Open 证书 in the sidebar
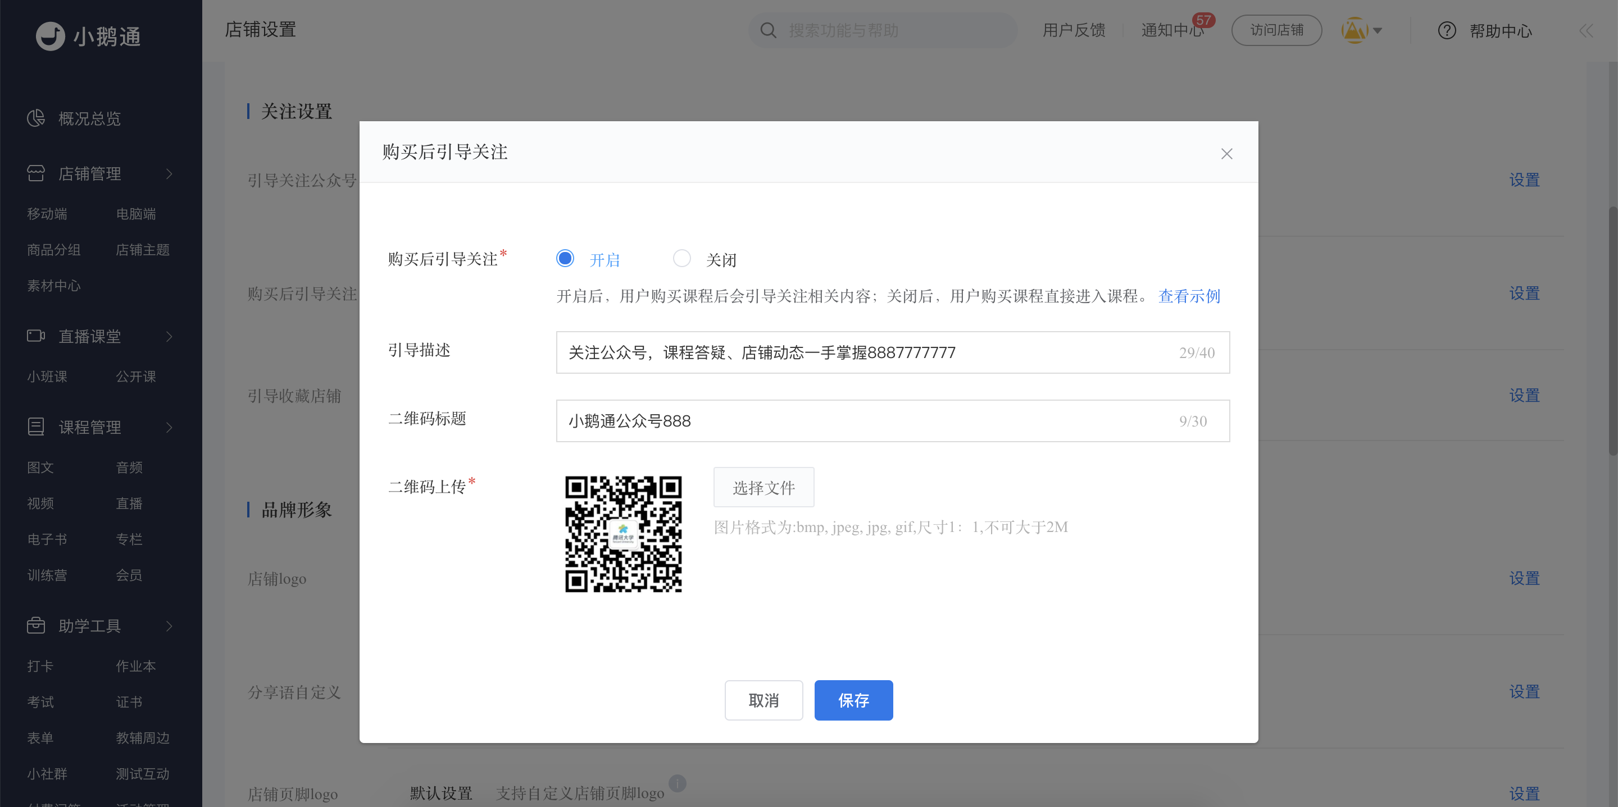This screenshot has height=807, width=1618. click(129, 701)
